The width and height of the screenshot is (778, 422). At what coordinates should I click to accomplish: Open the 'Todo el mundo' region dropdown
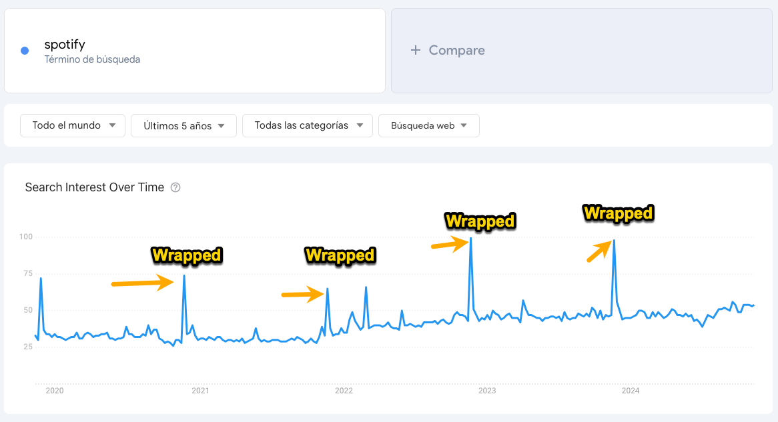point(72,125)
